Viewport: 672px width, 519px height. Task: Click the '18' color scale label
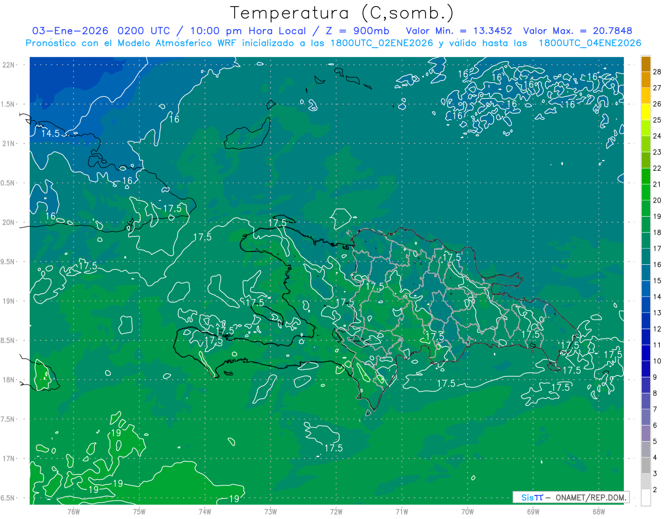(x=657, y=232)
